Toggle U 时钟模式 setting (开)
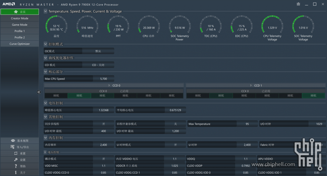Screen dimensions: 327x176 coord(175,145)
